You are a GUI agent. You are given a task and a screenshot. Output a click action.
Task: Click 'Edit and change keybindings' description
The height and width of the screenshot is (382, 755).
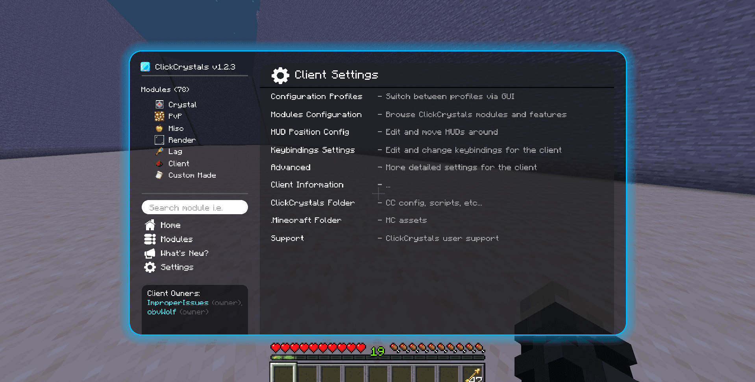point(474,150)
